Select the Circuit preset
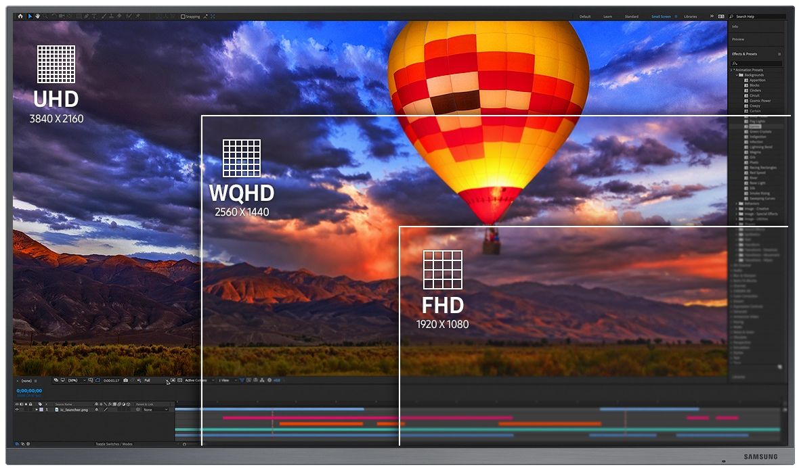This screenshot has height=468, width=799. (754, 95)
